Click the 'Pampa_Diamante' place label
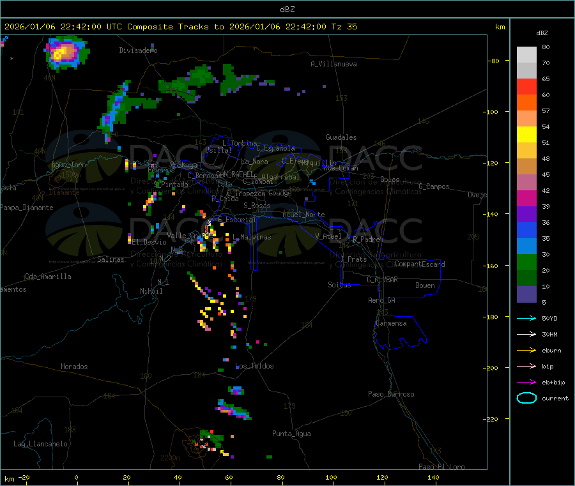 [x=26, y=208]
